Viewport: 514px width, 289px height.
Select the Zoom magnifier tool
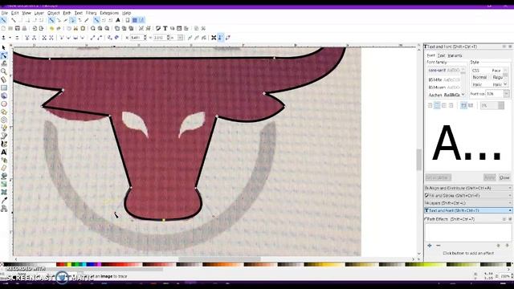[4, 71]
